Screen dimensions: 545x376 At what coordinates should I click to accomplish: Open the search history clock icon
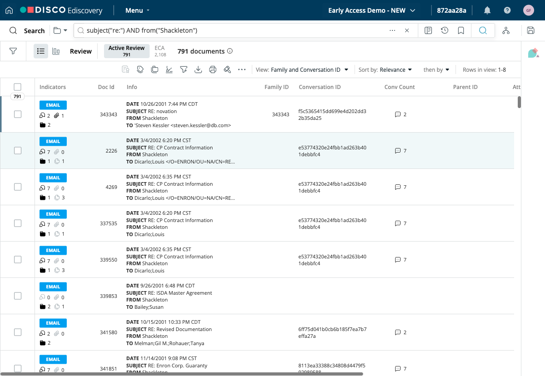coord(445,30)
